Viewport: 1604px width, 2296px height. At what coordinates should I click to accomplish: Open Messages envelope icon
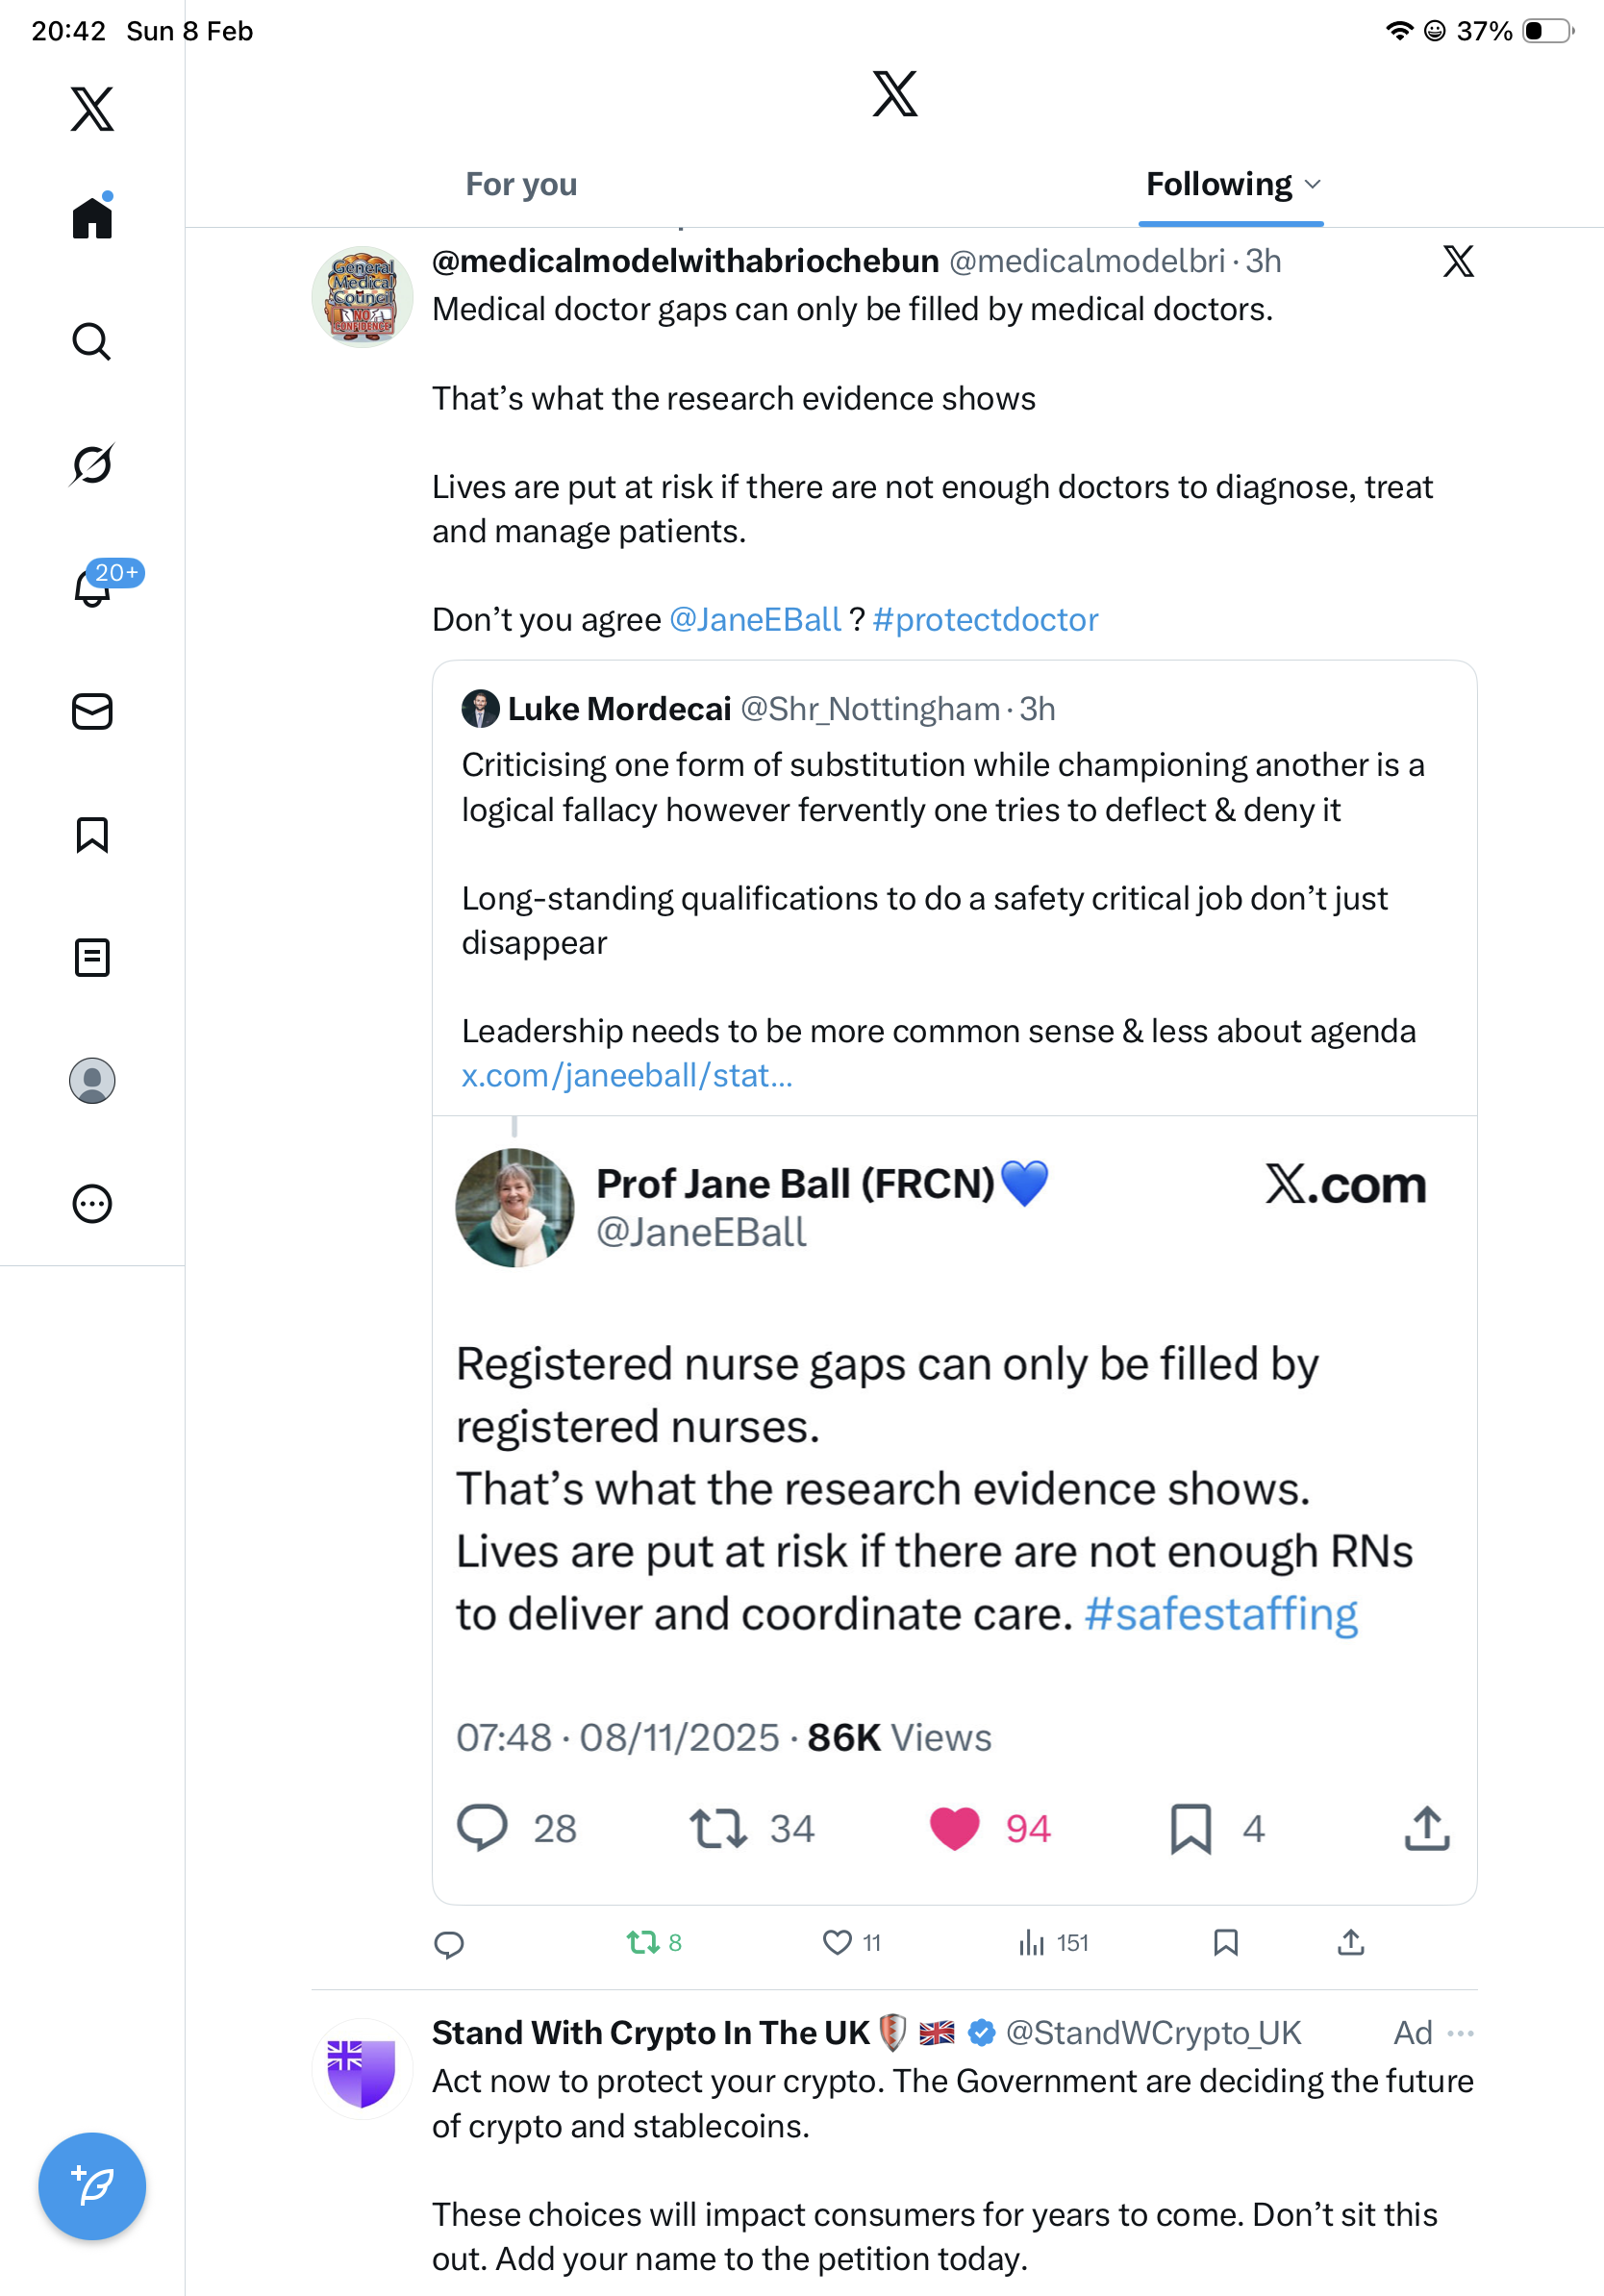tap(92, 711)
